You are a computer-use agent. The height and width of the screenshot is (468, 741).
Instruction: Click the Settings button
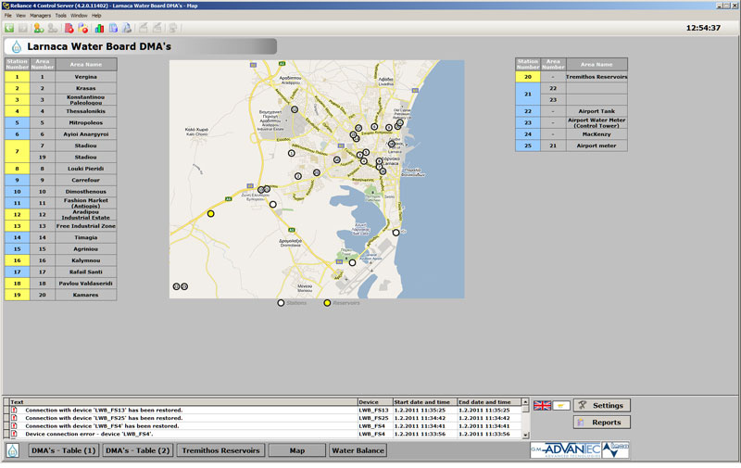[x=601, y=405]
